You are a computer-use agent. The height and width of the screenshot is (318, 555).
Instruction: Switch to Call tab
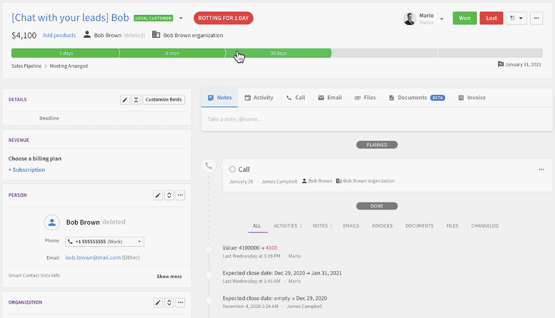pyautogui.click(x=295, y=98)
